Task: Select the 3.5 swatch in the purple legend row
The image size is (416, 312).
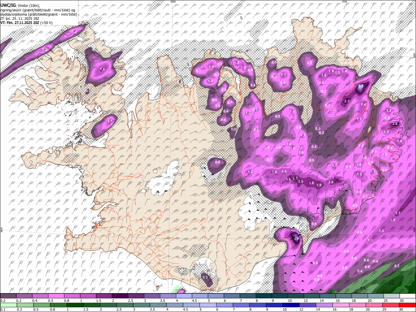Action: click(x=168, y=296)
